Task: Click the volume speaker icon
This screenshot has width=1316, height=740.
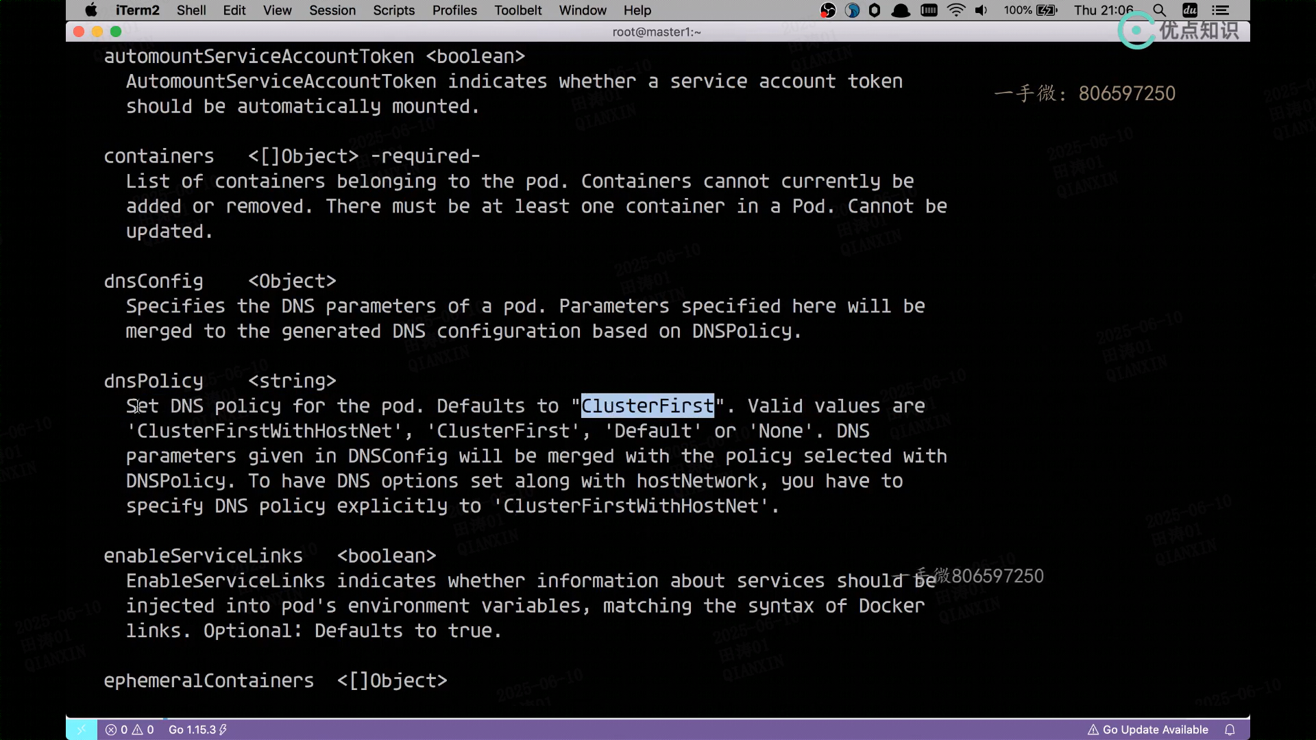Action: (x=982, y=10)
